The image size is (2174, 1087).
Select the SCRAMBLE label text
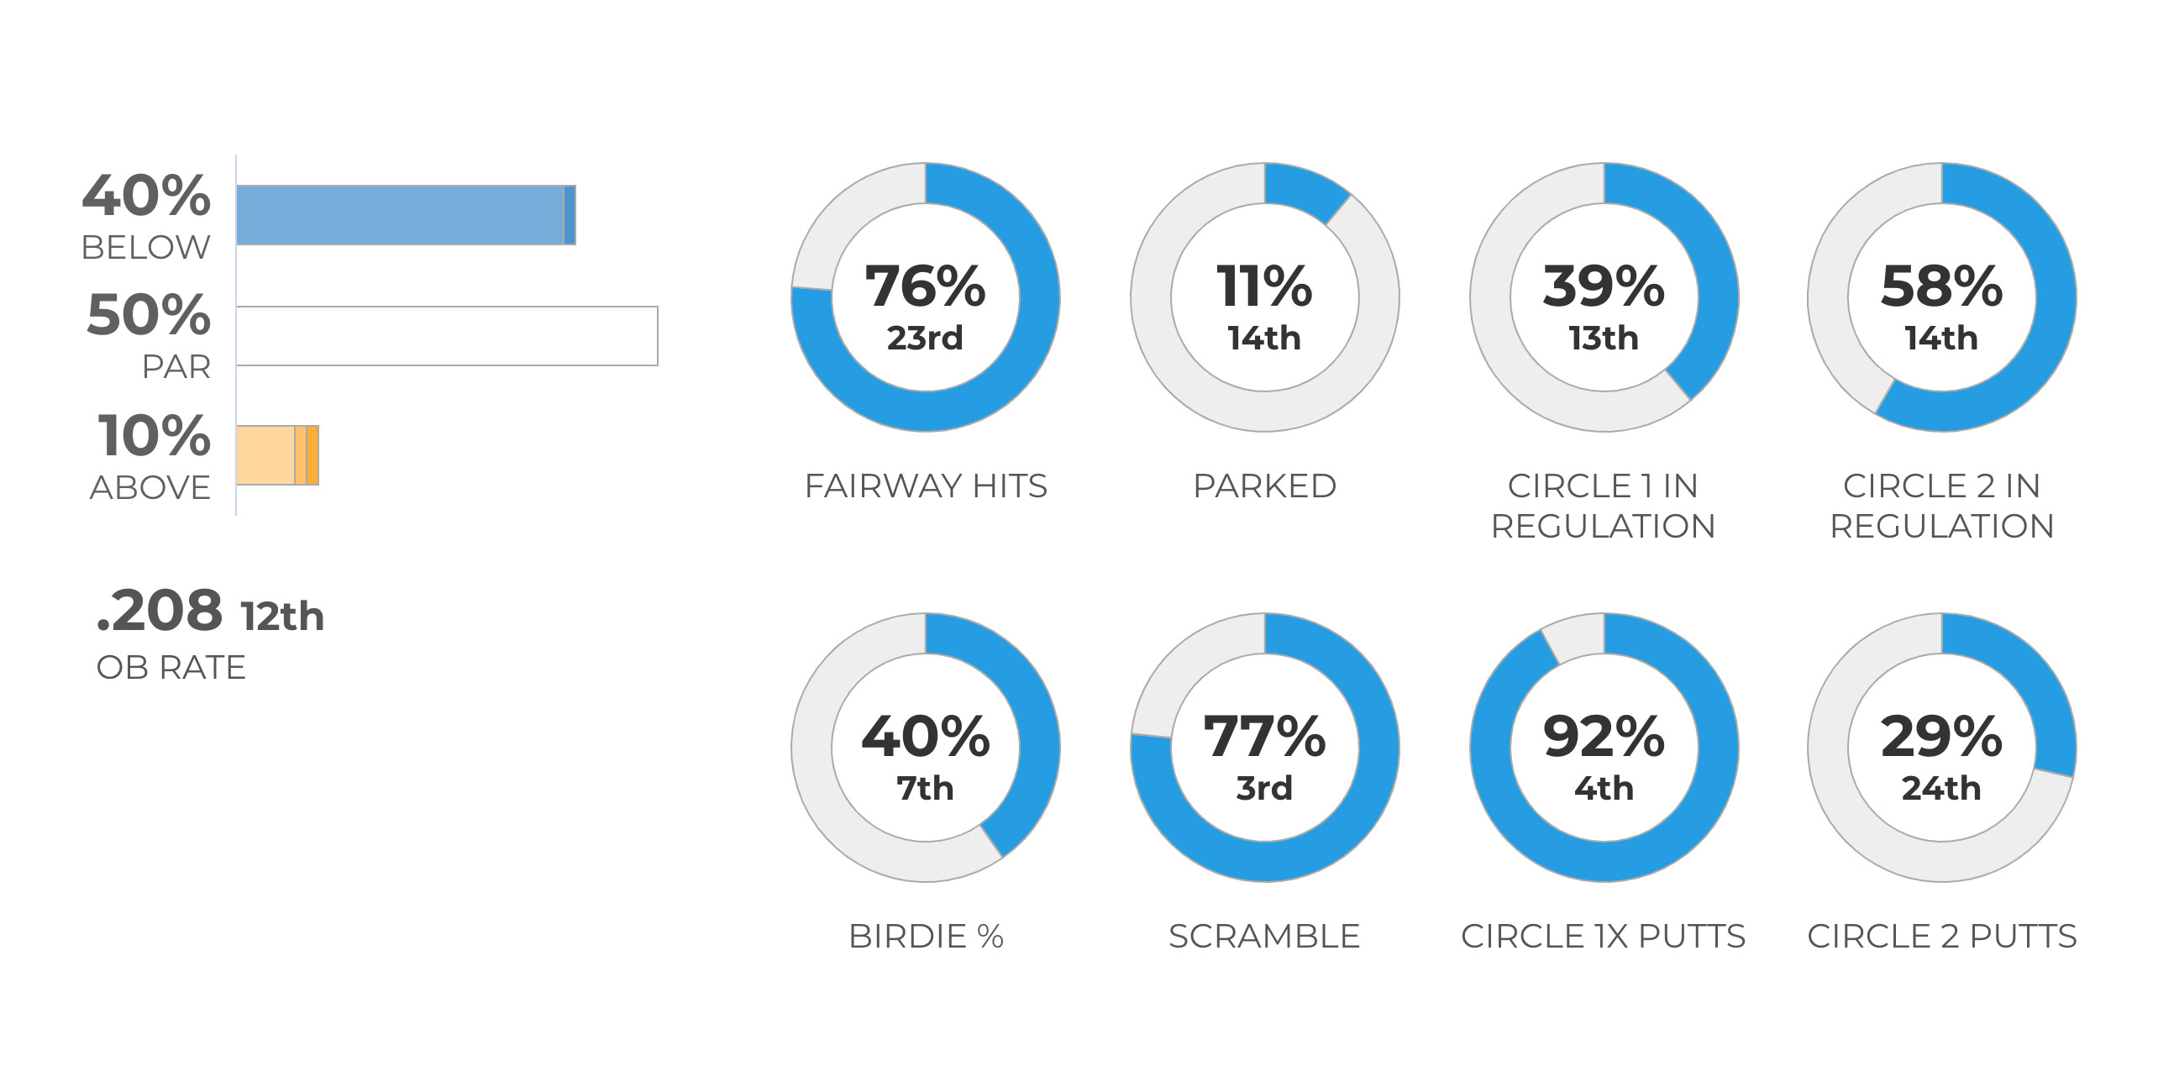tap(1264, 937)
